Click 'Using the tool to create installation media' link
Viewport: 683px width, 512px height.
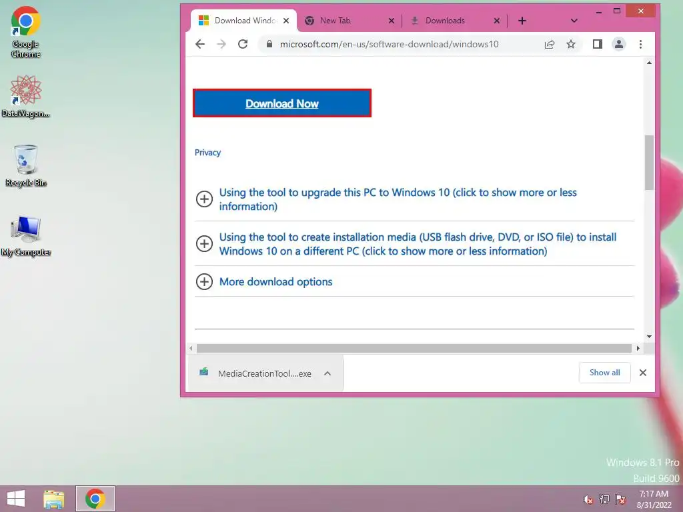click(418, 244)
